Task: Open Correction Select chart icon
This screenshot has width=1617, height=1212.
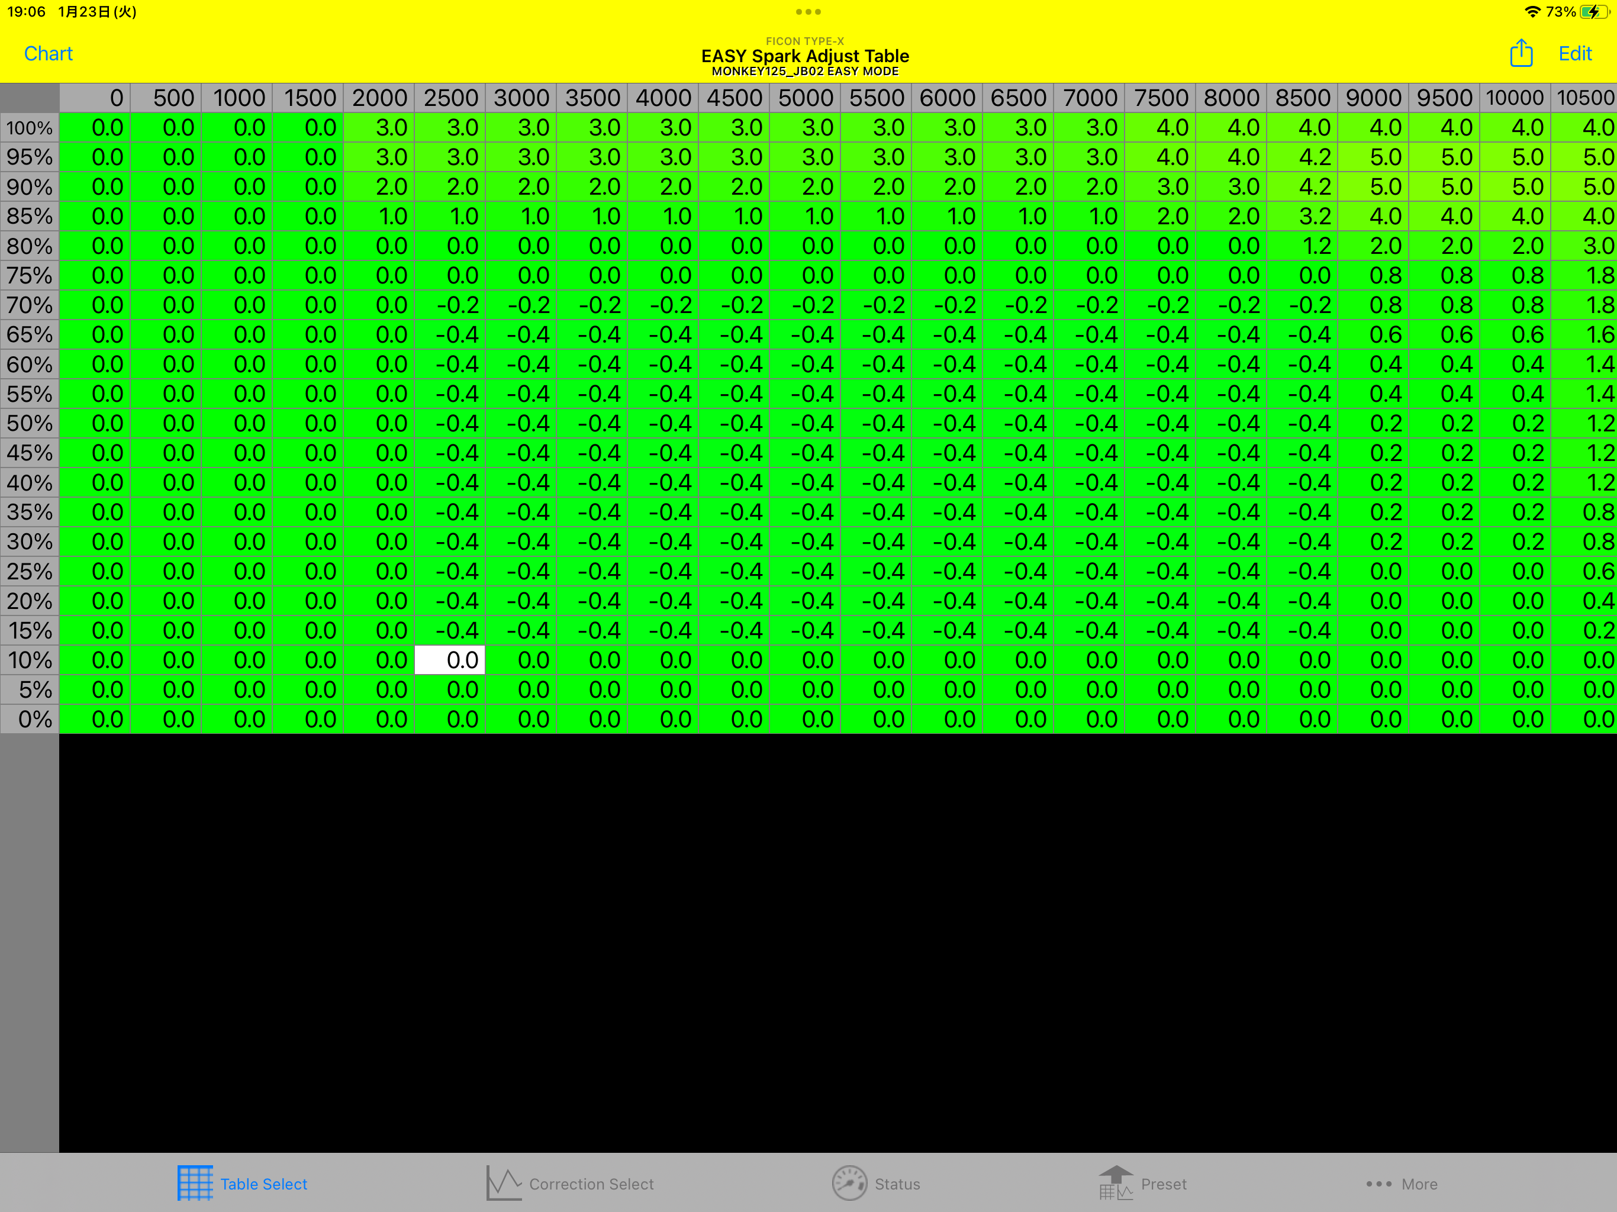Action: pos(504,1183)
